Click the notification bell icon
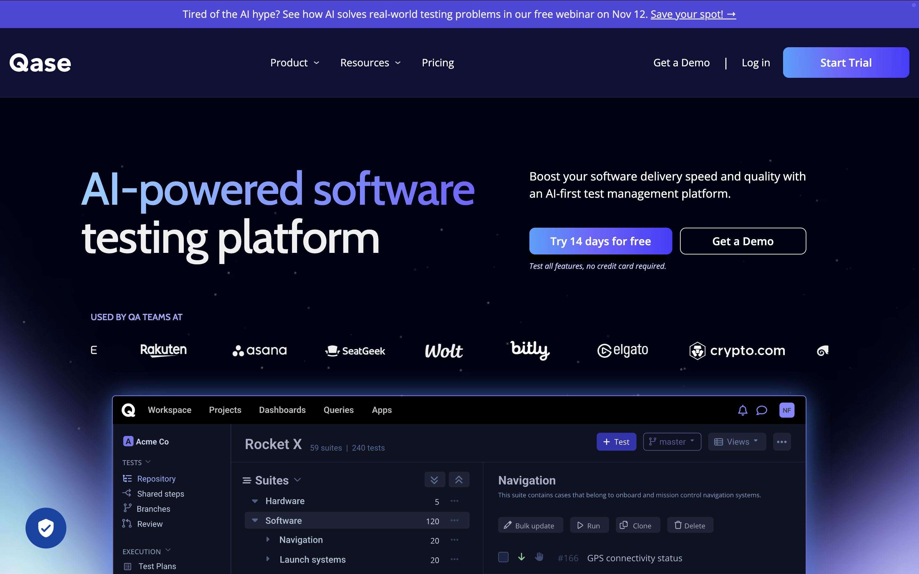The image size is (919, 574). tap(743, 410)
